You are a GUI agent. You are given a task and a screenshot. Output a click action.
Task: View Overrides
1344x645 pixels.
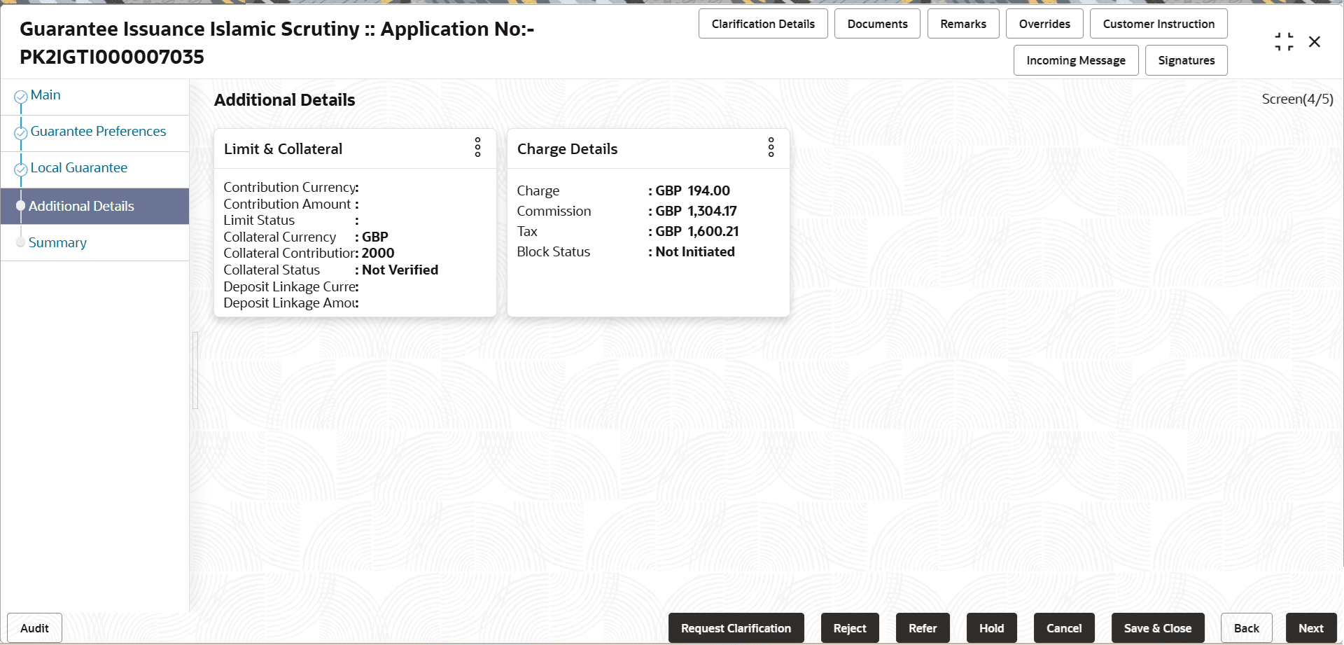[1044, 24]
